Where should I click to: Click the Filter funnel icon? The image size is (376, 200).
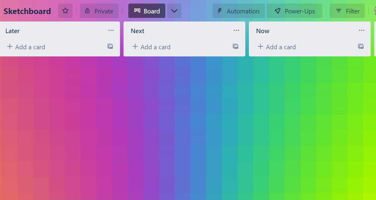339,11
